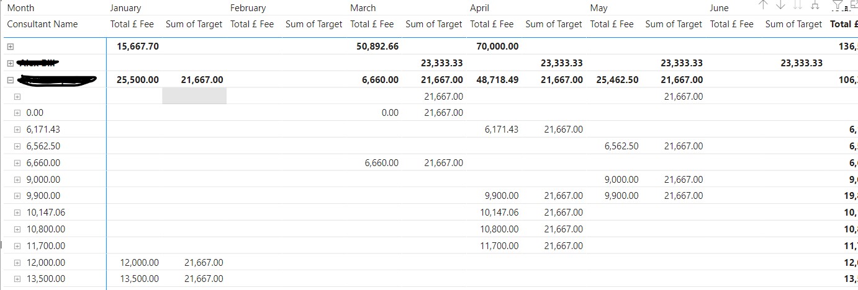Sort by the Consultant Name column header
This screenshot has height=290, width=858.
pos(42,24)
